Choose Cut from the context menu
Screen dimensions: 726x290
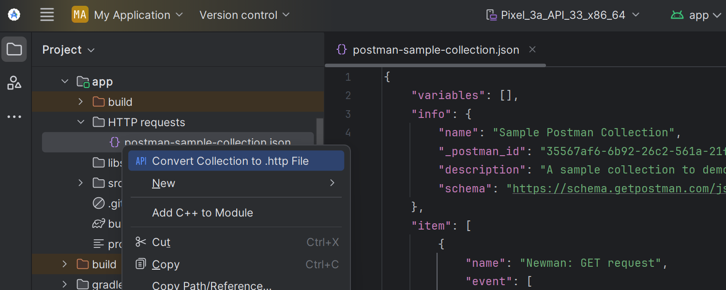pyautogui.click(x=236, y=242)
